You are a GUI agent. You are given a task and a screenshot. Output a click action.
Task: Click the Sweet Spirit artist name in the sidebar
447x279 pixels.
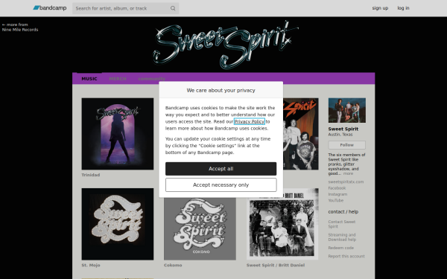343,129
